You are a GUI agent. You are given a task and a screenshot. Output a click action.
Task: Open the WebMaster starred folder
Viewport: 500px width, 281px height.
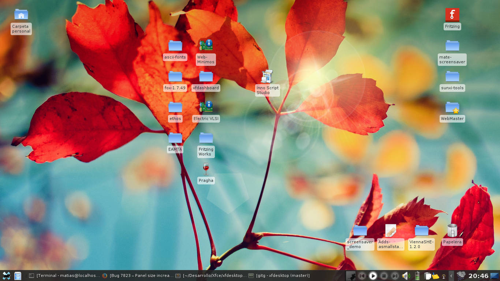[452, 108]
